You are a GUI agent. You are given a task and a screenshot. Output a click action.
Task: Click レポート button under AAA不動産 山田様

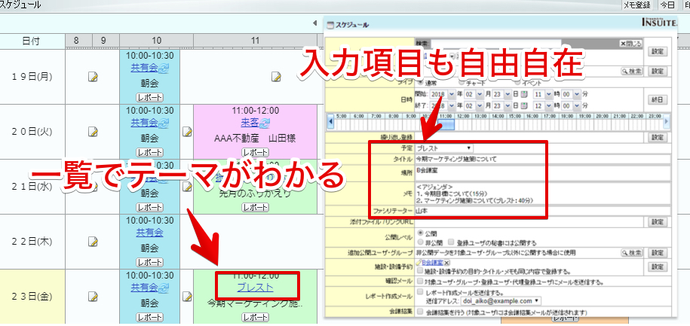click(x=255, y=152)
